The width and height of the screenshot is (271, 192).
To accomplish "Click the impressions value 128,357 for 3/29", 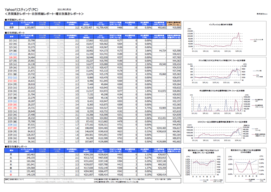I will [27, 135].
